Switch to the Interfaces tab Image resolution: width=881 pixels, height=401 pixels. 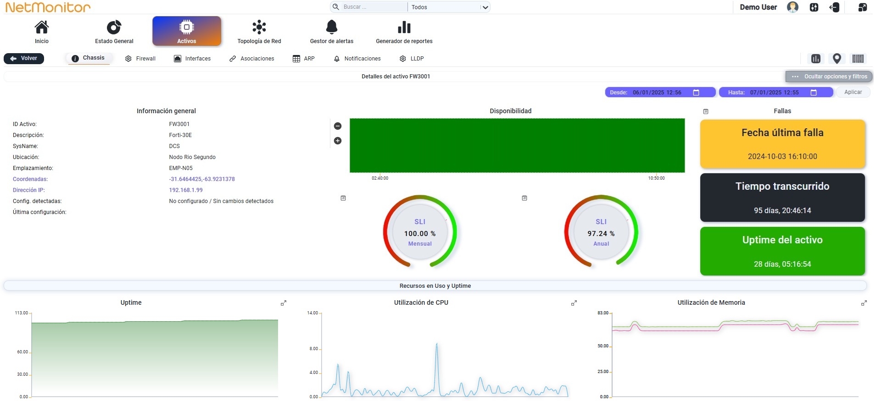(192, 59)
